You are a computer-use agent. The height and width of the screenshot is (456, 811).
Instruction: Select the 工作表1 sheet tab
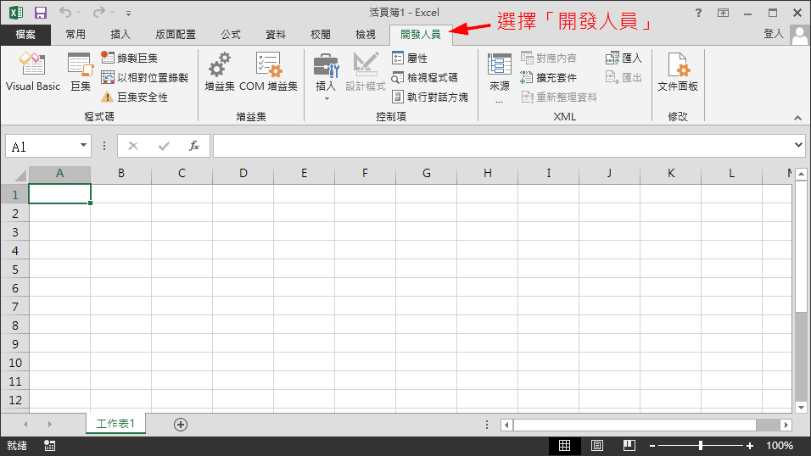coord(115,424)
